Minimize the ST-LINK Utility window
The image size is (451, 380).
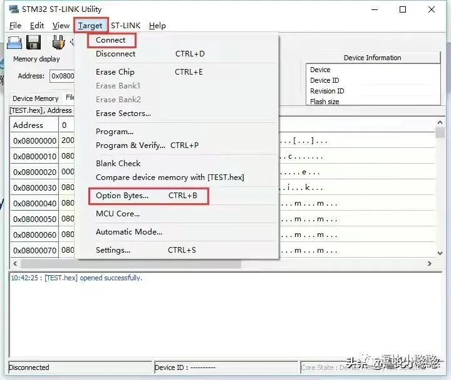(375, 9)
